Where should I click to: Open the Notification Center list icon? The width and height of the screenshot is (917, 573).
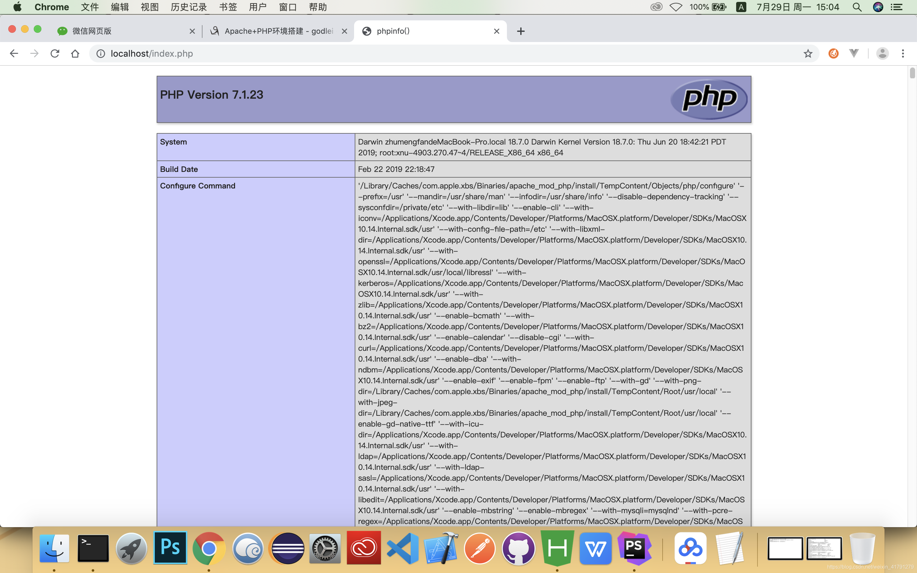click(897, 7)
